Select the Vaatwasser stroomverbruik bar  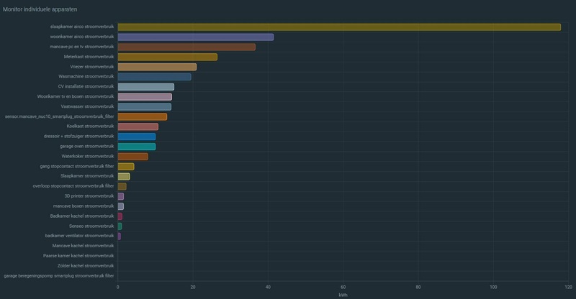coord(145,107)
